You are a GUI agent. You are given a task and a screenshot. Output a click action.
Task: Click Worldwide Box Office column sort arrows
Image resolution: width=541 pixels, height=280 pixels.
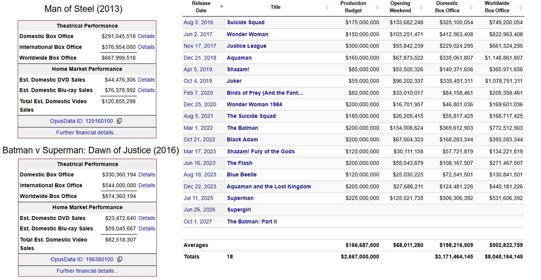coord(522,7)
